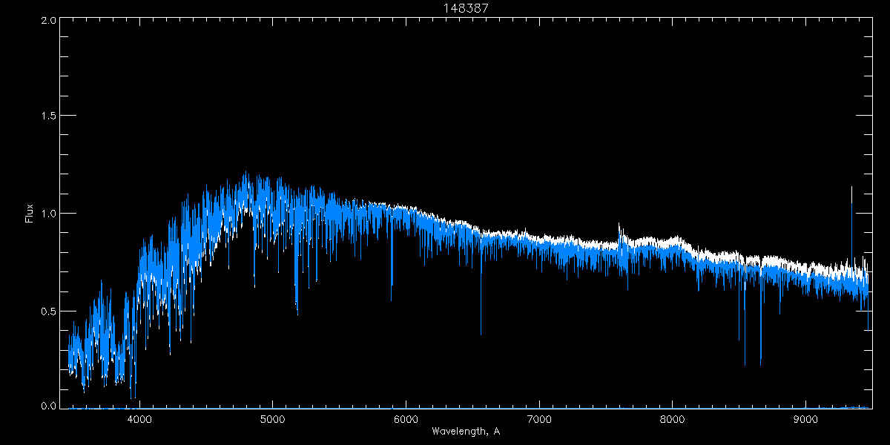Click the Flux y-axis label
Screen dimensions: 890x445
(x=30, y=213)
